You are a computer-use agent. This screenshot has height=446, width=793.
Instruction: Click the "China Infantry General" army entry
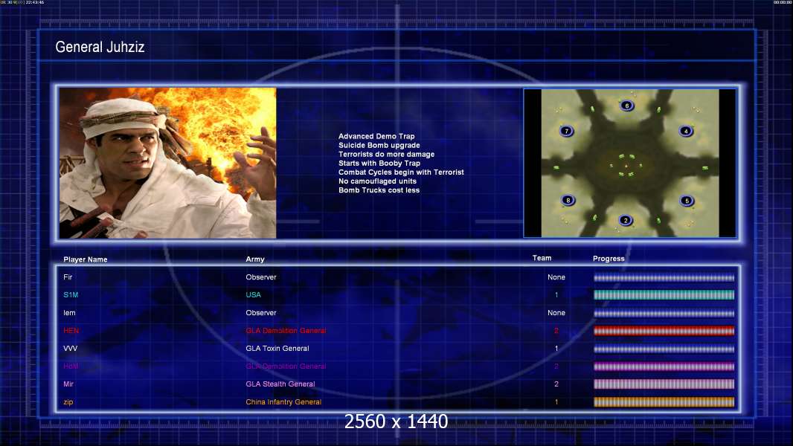pos(283,402)
